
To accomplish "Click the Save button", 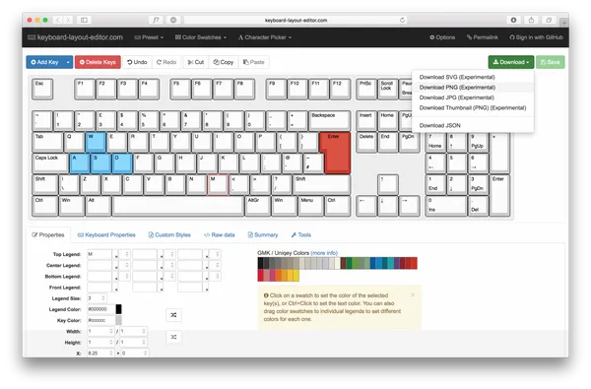I will pyautogui.click(x=551, y=62).
